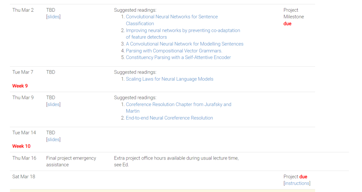Open End-to-end Neural Coreference Resolution paper

[x=169, y=118]
